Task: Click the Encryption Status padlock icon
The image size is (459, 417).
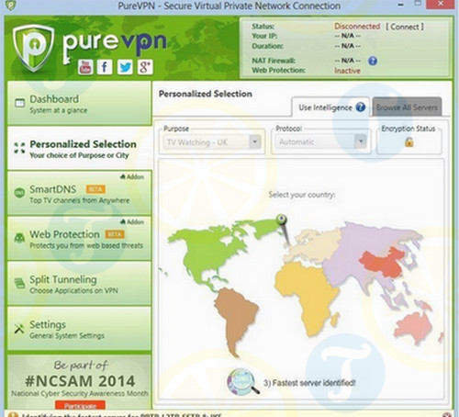Action: (409, 141)
